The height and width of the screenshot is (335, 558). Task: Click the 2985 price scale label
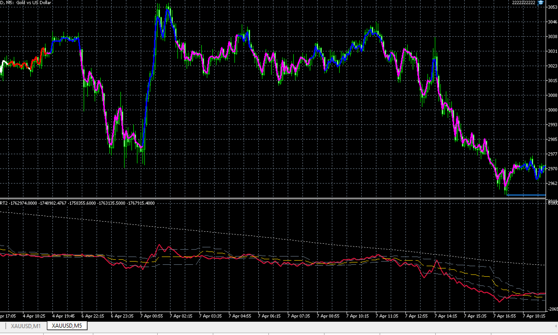(x=552, y=140)
